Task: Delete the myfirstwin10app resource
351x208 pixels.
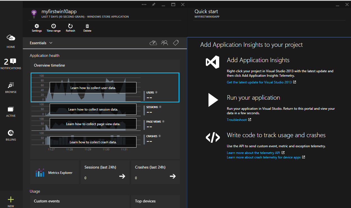Action: [x=87, y=28]
